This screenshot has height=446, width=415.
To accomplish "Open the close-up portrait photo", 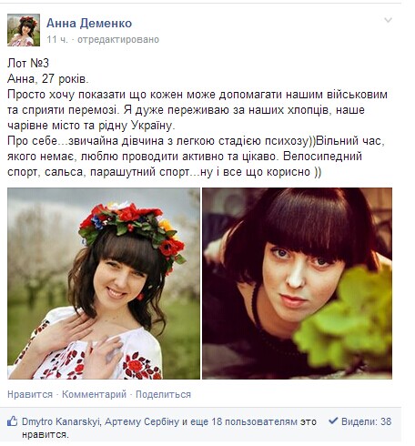I will (298, 283).
